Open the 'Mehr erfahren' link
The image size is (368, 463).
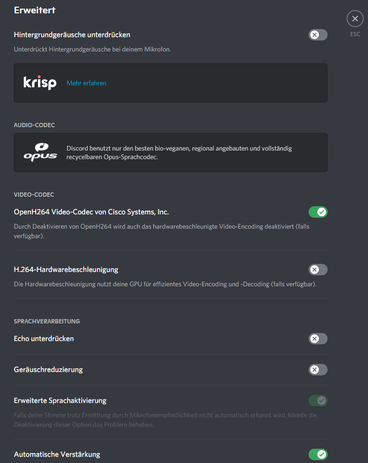87,83
